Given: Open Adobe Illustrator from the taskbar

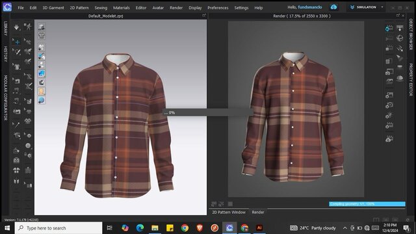Looking at the screenshot, I should point(259,228).
